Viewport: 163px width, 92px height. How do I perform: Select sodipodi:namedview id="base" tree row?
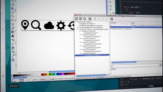tap(91, 26)
